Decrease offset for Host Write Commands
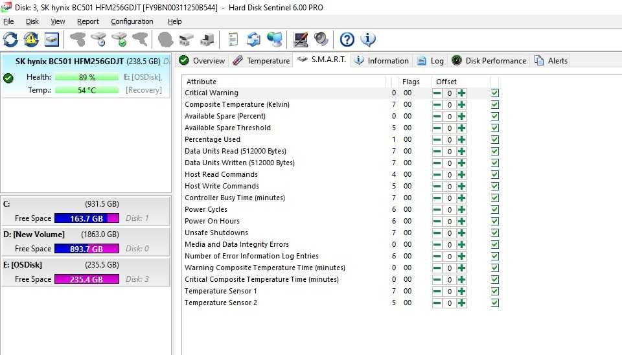Screen dimensions: 622x355 (437, 187)
